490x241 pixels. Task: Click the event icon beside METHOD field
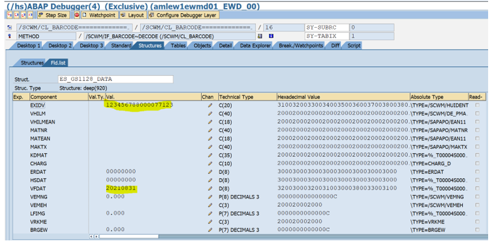[9, 36]
